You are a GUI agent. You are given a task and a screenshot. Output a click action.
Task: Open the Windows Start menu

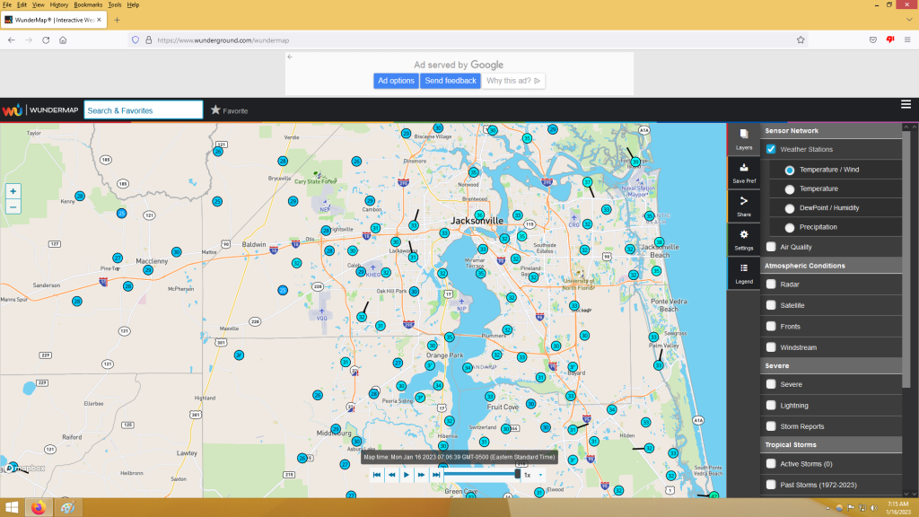[12, 508]
